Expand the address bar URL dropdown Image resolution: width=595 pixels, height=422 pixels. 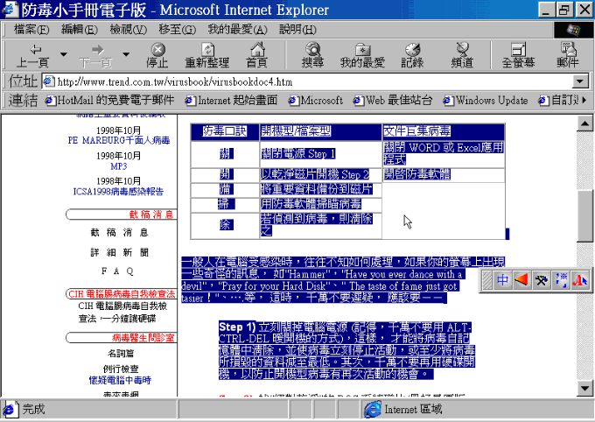click(x=580, y=81)
